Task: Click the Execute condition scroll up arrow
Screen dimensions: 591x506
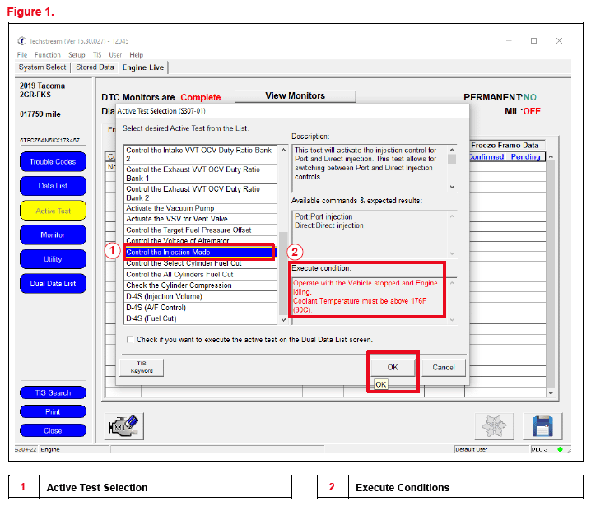Action: (x=452, y=283)
